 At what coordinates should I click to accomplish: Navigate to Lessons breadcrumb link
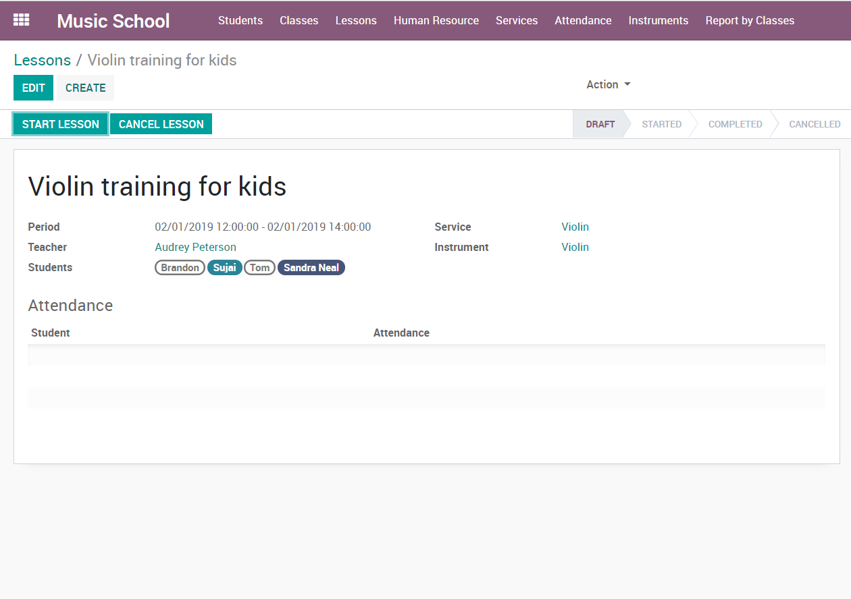tap(42, 60)
